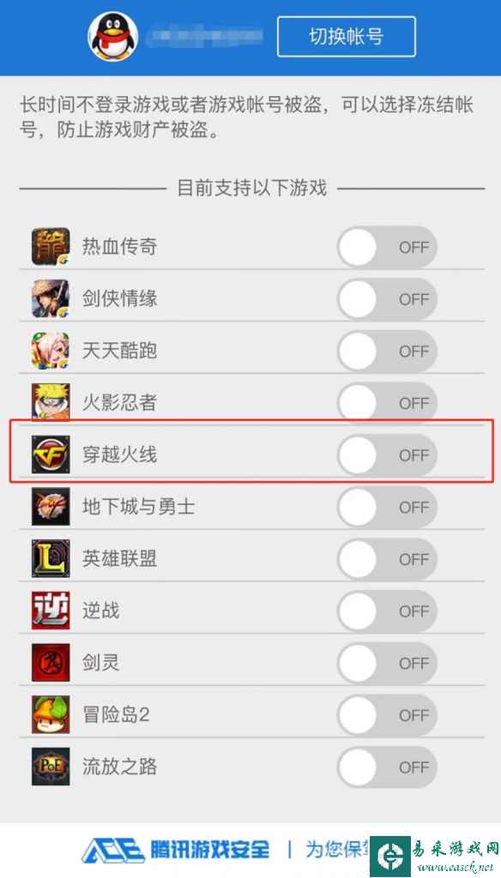
Task: Select the 剑灵 game icon
Action: click(x=51, y=663)
